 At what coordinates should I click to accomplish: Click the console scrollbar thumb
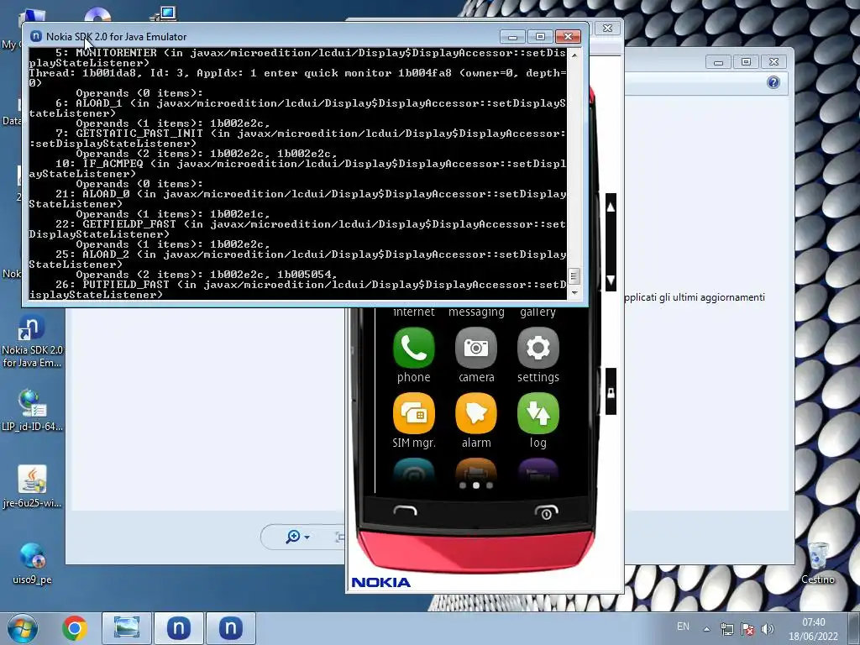(x=574, y=275)
